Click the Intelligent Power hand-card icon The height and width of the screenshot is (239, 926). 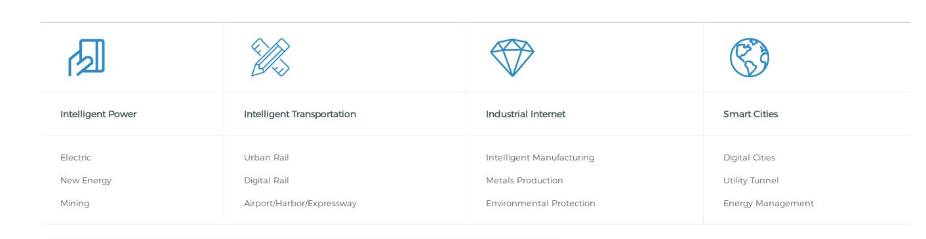(x=87, y=58)
